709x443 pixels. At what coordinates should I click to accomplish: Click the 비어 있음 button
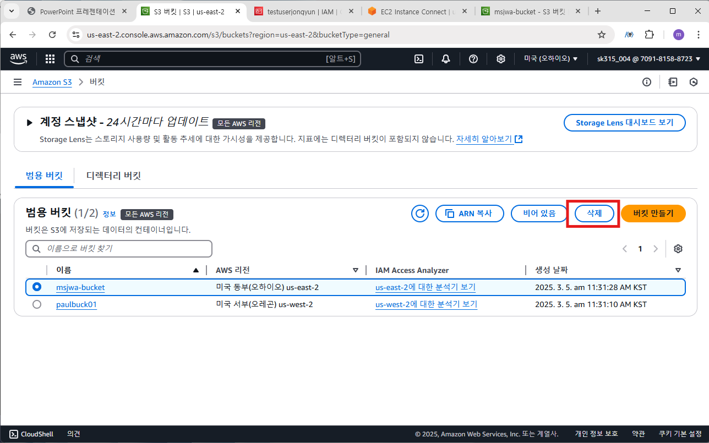(x=539, y=214)
